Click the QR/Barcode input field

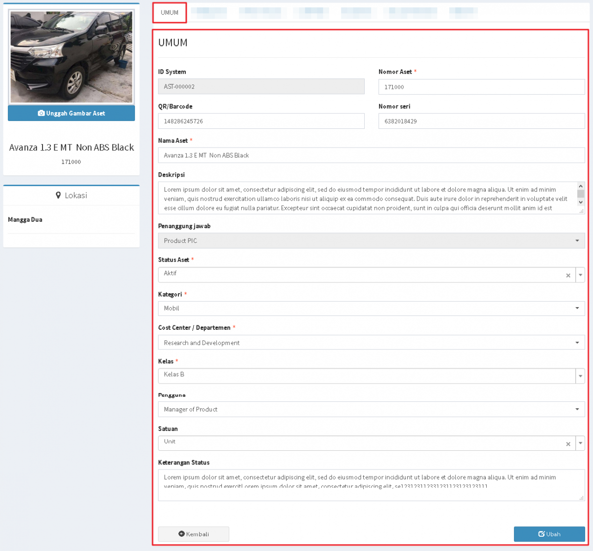261,120
